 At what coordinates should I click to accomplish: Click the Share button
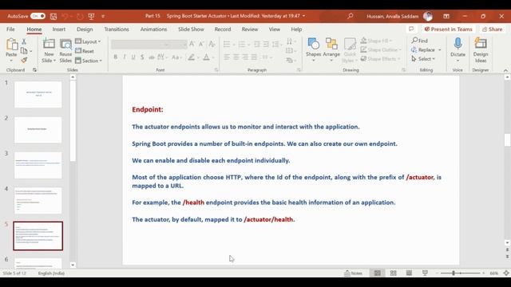click(x=492, y=29)
